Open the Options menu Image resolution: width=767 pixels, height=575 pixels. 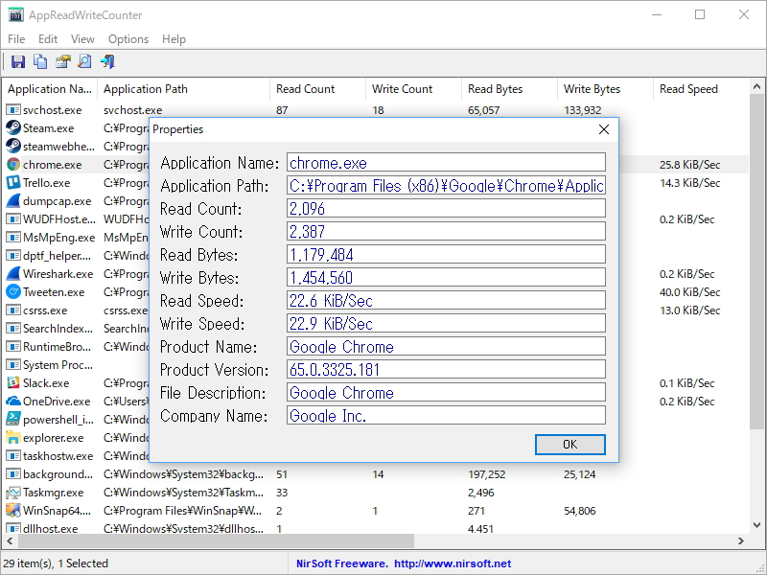(128, 39)
